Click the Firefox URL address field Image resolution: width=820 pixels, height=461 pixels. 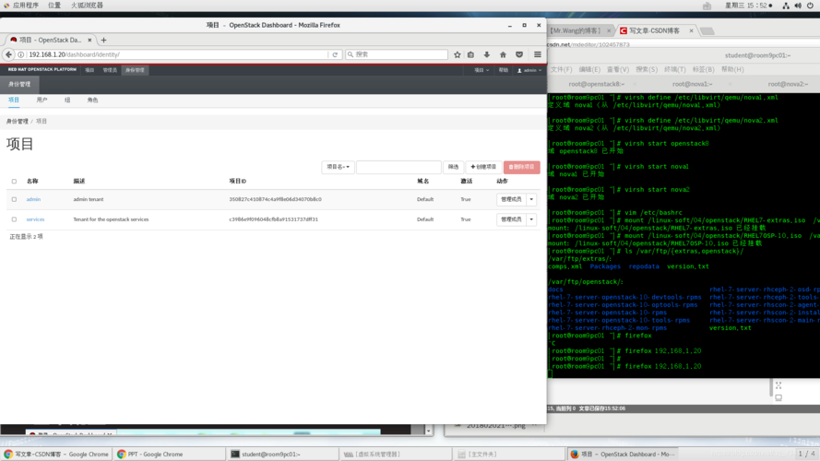pyautogui.click(x=178, y=54)
